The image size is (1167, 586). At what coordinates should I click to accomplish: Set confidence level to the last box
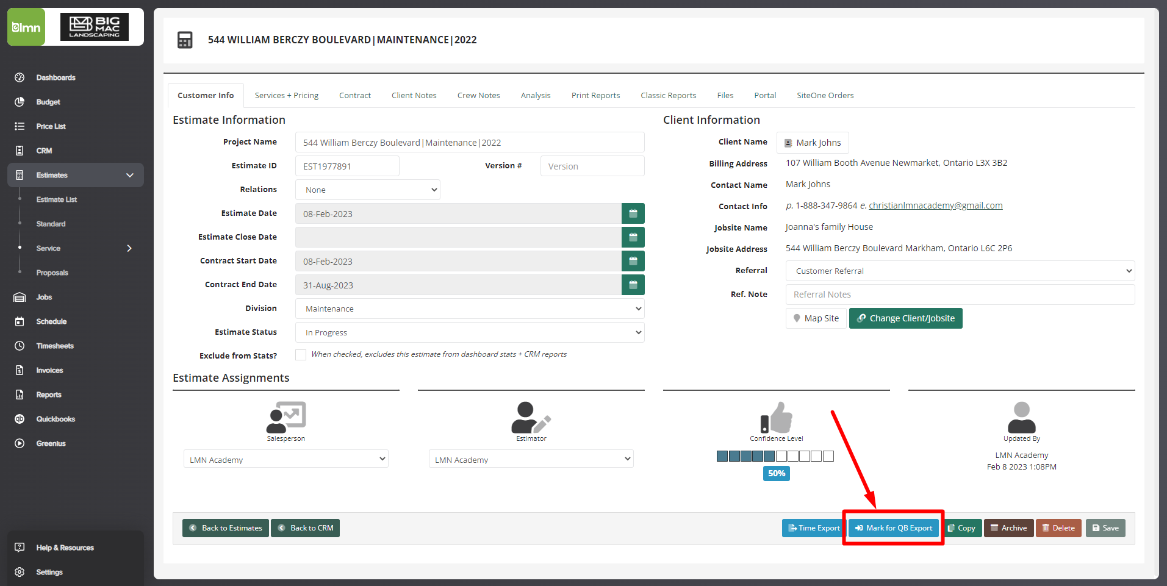point(828,456)
